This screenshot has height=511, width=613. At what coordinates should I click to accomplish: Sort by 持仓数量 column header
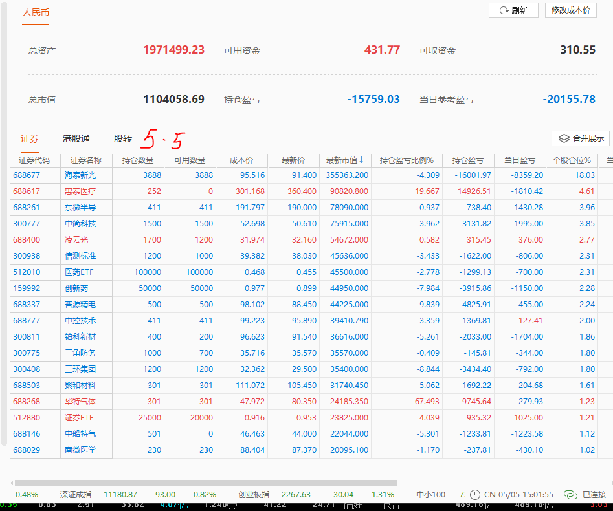[x=138, y=160]
